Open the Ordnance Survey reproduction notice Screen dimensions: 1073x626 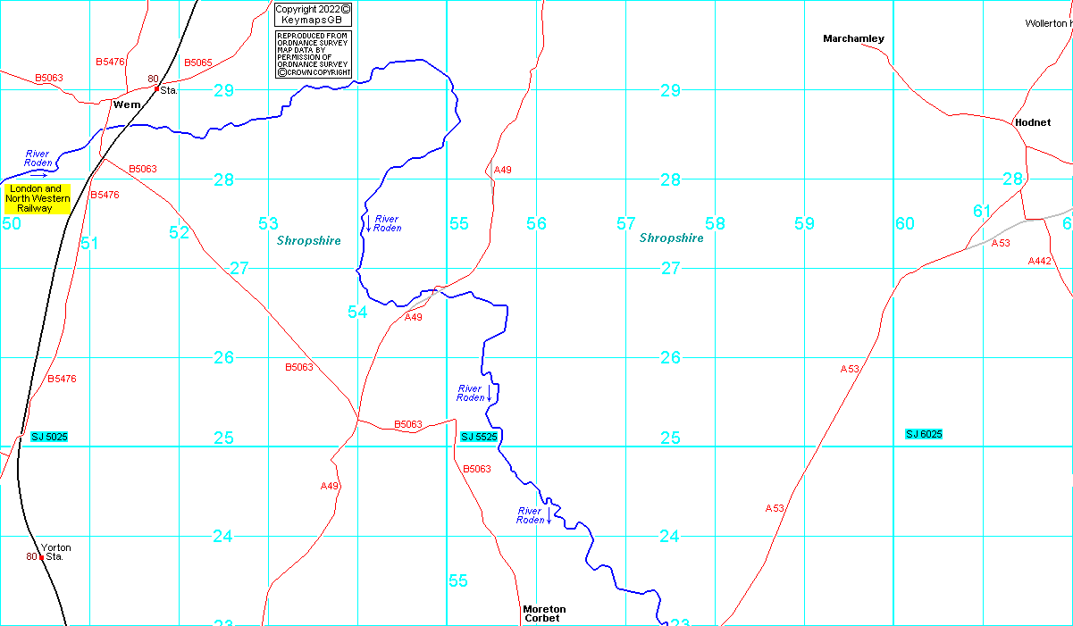[313, 54]
